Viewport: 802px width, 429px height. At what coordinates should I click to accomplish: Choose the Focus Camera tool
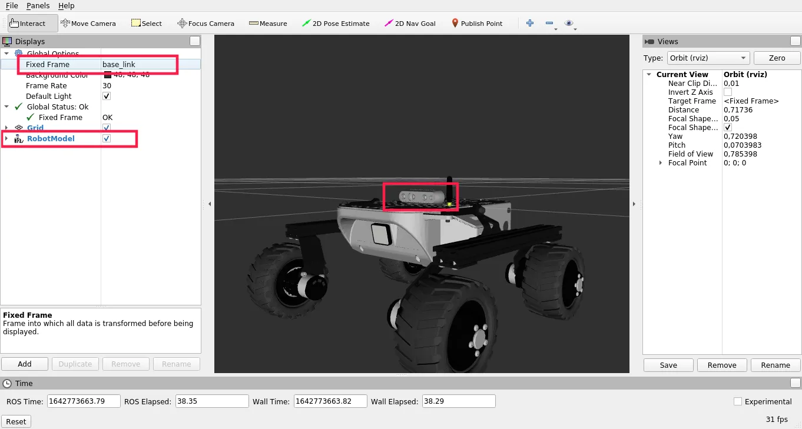pos(206,24)
